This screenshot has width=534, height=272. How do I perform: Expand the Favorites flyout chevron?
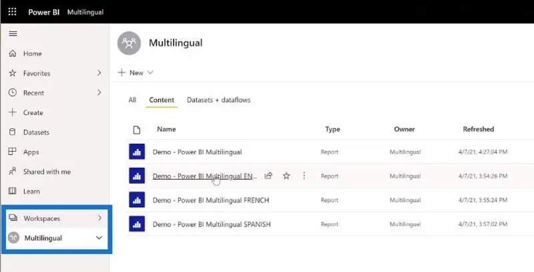click(99, 73)
